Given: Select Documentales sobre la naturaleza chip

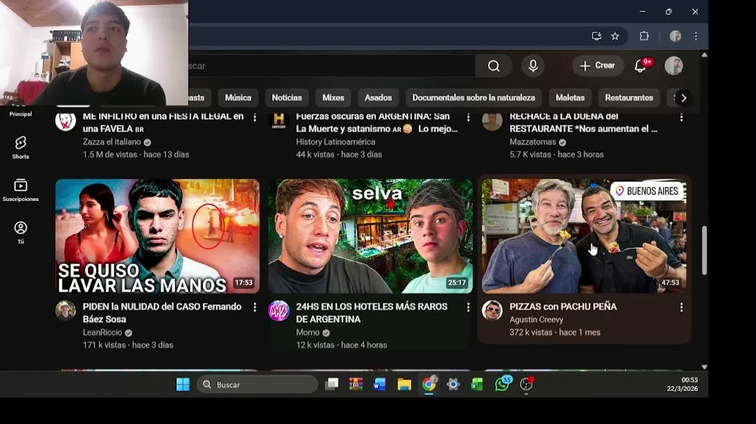Looking at the screenshot, I should point(473,98).
